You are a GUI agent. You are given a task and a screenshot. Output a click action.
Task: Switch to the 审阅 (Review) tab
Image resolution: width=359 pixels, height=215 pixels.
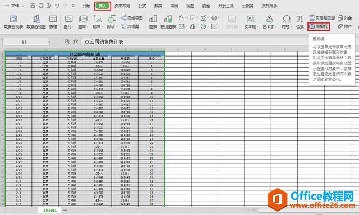pyautogui.click(x=174, y=6)
